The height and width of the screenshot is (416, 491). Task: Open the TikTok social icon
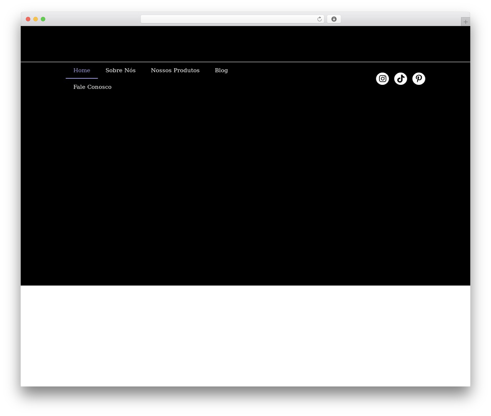[x=400, y=79]
